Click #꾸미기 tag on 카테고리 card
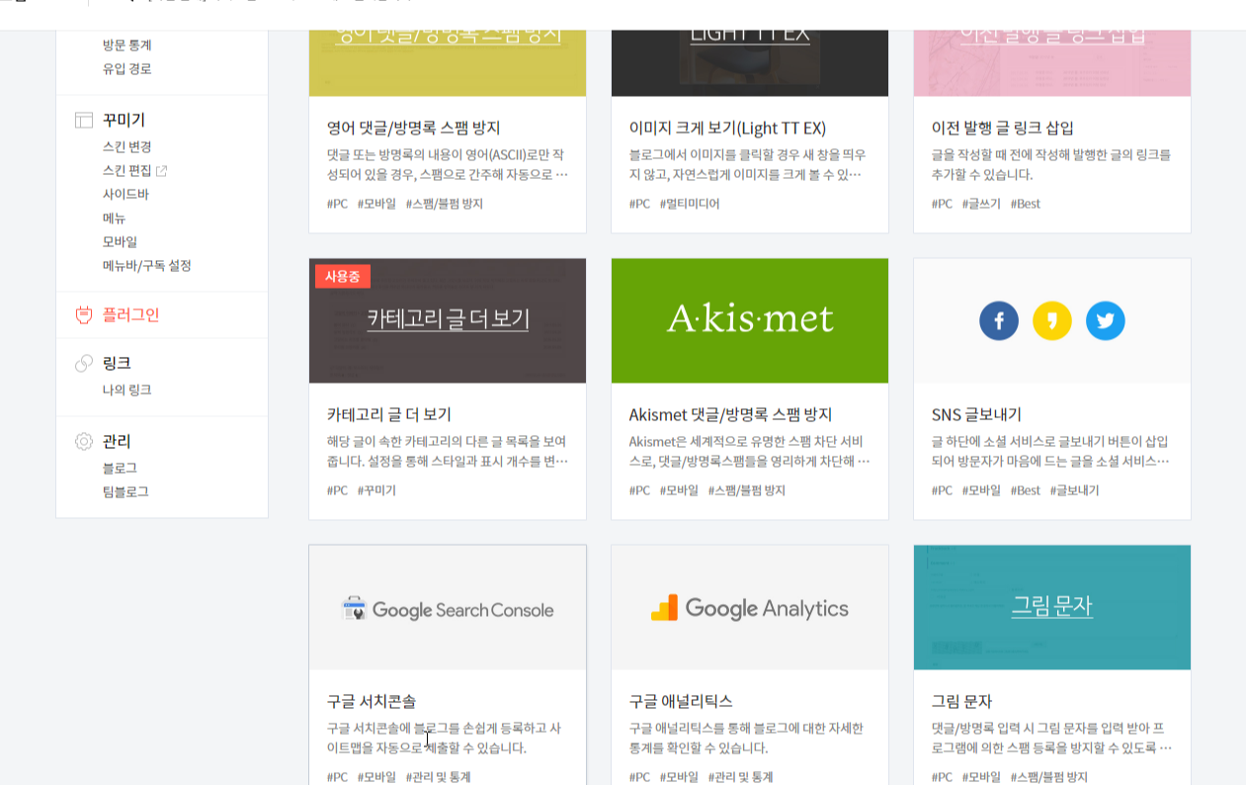 pyautogui.click(x=376, y=490)
